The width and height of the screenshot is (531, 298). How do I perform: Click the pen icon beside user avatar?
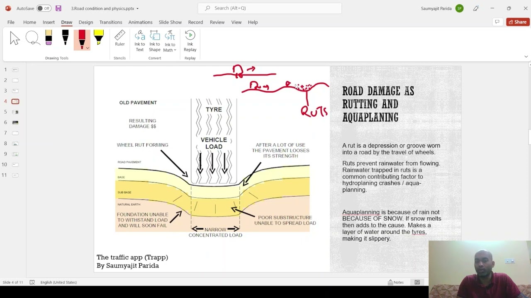tap(476, 8)
